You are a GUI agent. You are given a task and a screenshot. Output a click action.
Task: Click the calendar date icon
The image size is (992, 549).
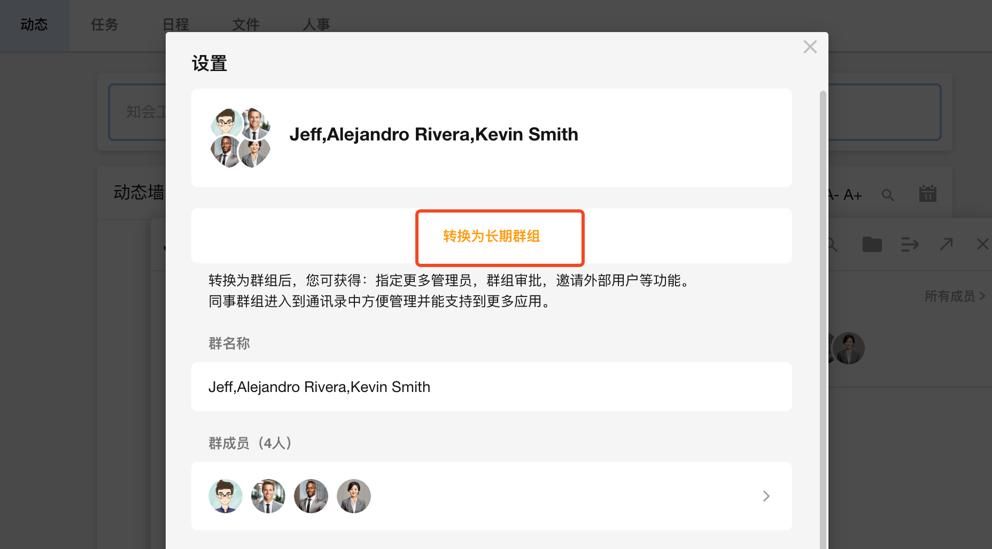tap(927, 194)
